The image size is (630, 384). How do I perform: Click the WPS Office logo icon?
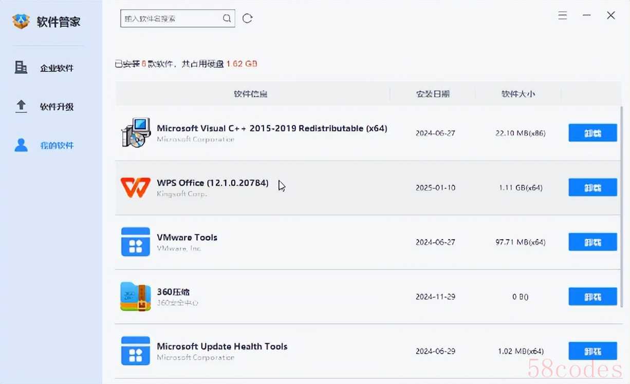coord(136,187)
